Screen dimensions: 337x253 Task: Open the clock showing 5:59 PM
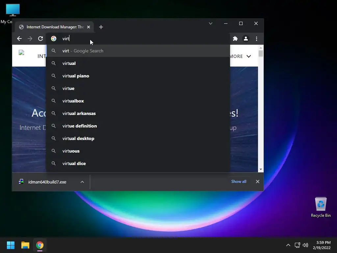point(322,245)
